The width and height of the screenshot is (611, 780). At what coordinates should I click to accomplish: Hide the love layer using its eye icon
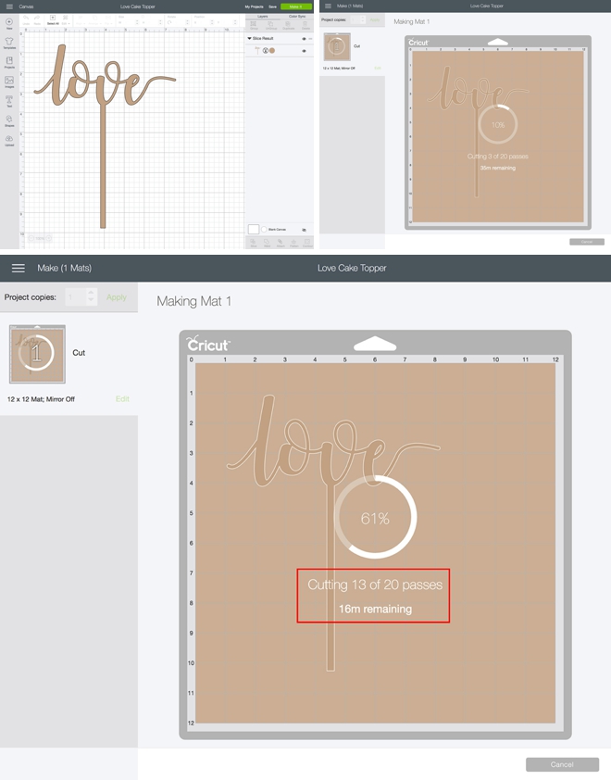pos(304,51)
